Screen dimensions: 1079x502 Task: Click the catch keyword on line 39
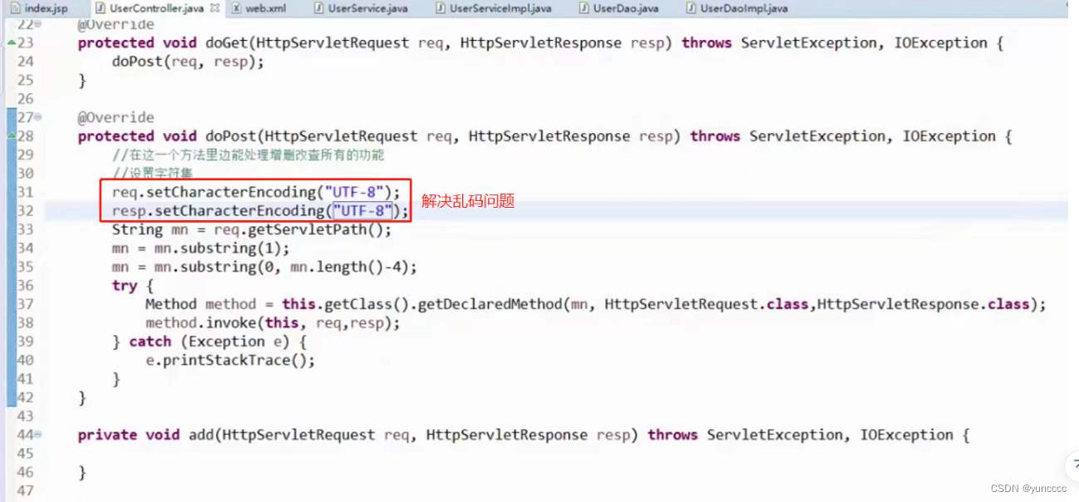(150, 342)
